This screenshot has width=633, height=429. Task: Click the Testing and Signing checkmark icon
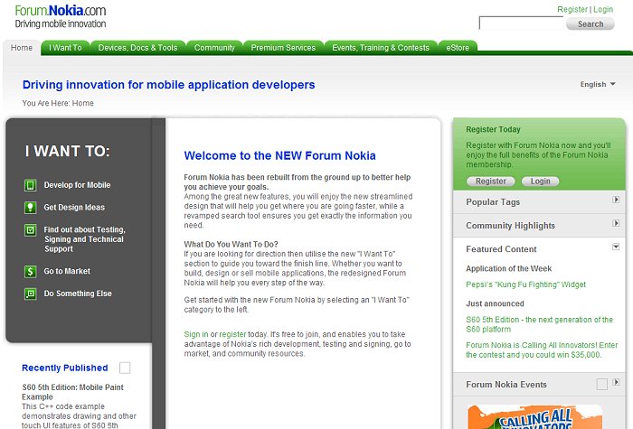click(x=31, y=230)
